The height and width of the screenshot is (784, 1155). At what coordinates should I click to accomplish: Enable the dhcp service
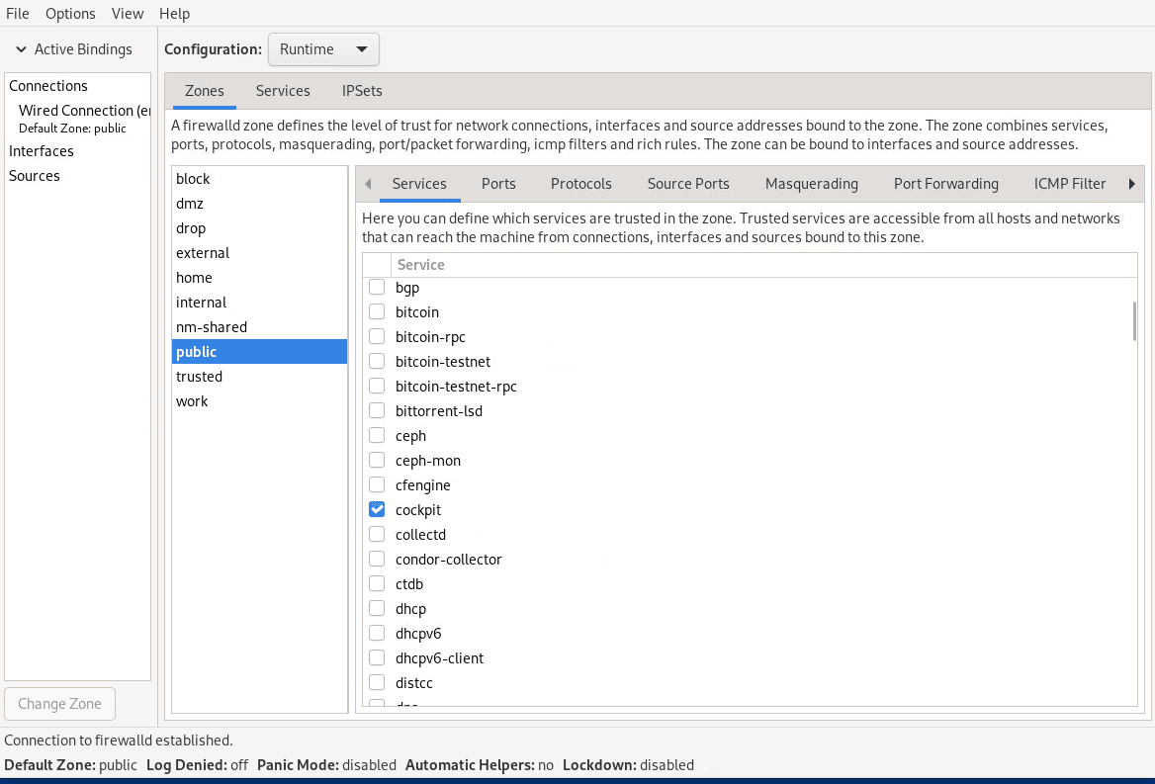coord(377,608)
